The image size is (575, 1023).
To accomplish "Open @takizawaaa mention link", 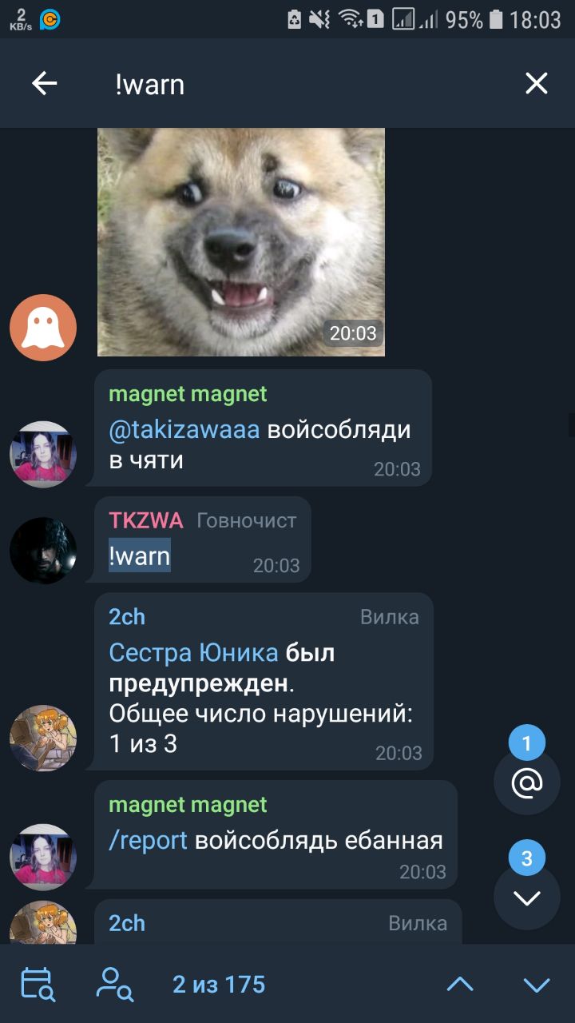I will coord(184,429).
